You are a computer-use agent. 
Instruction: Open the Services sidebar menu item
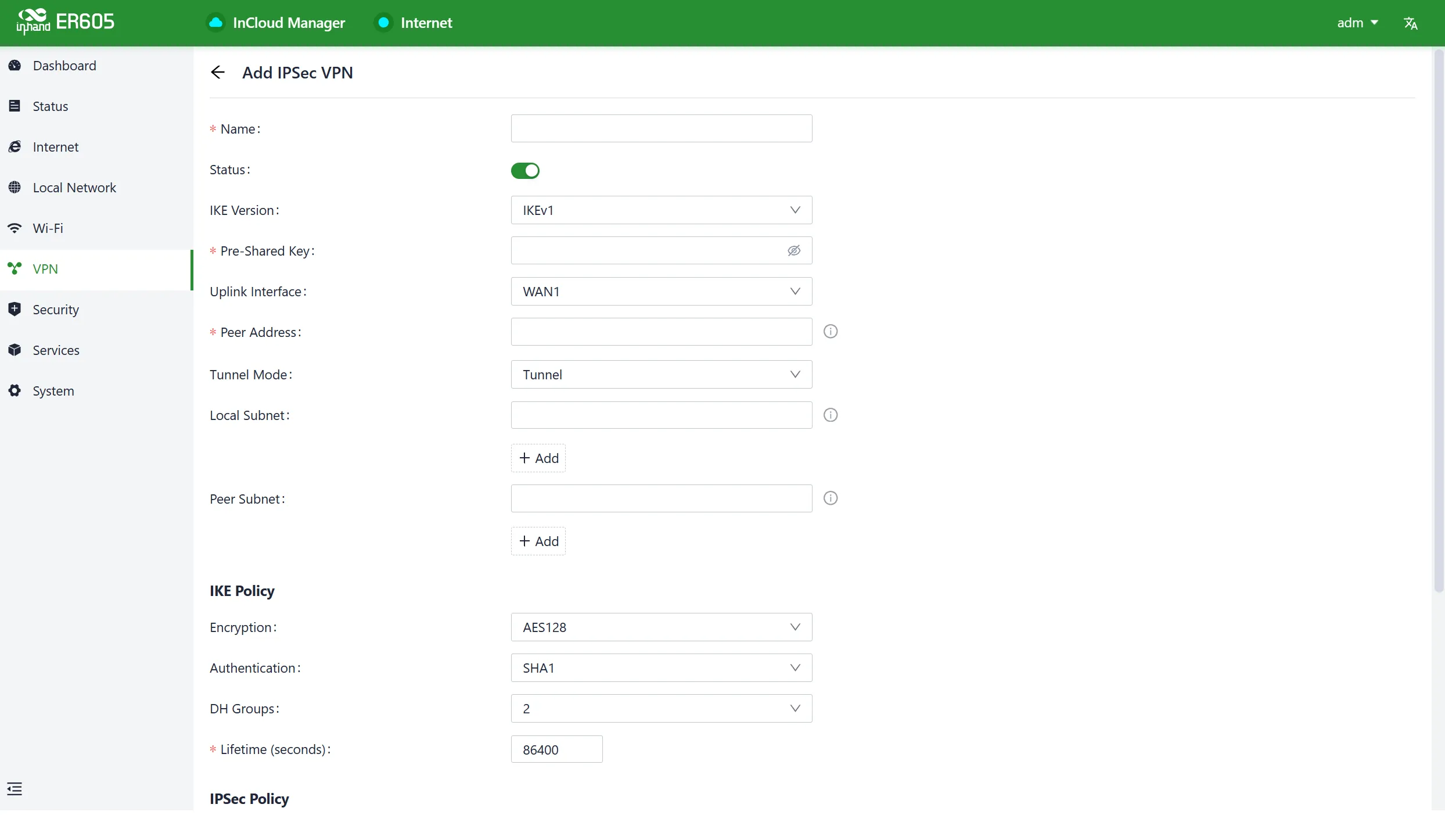coord(96,350)
